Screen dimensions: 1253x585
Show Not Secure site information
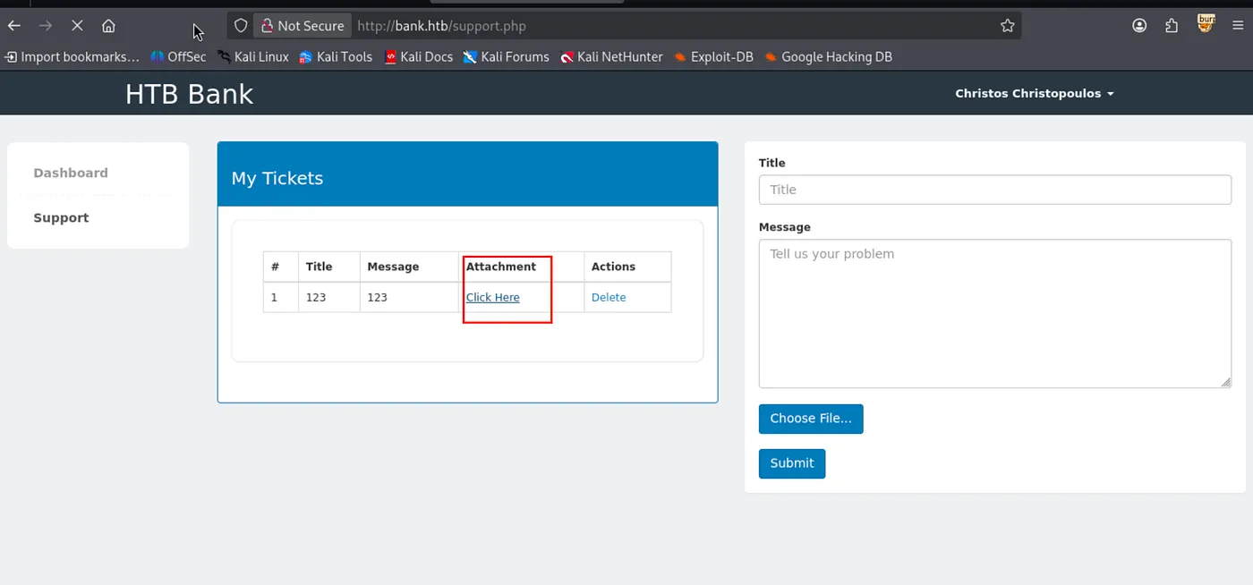tap(302, 26)
